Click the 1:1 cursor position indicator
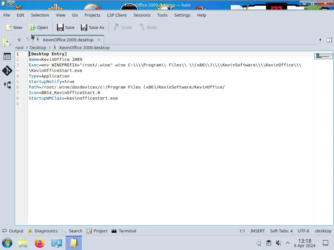 (x=242, y=231)
